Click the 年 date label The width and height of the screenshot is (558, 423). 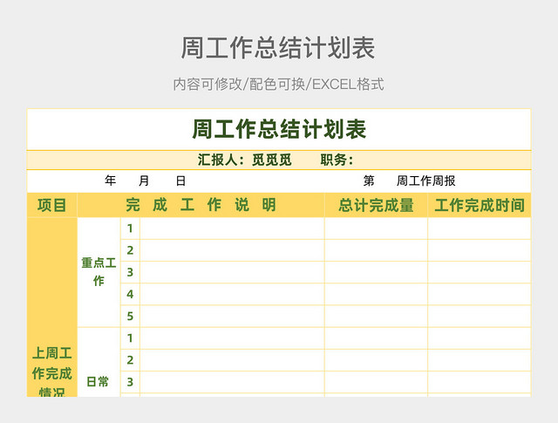(111, 181)
